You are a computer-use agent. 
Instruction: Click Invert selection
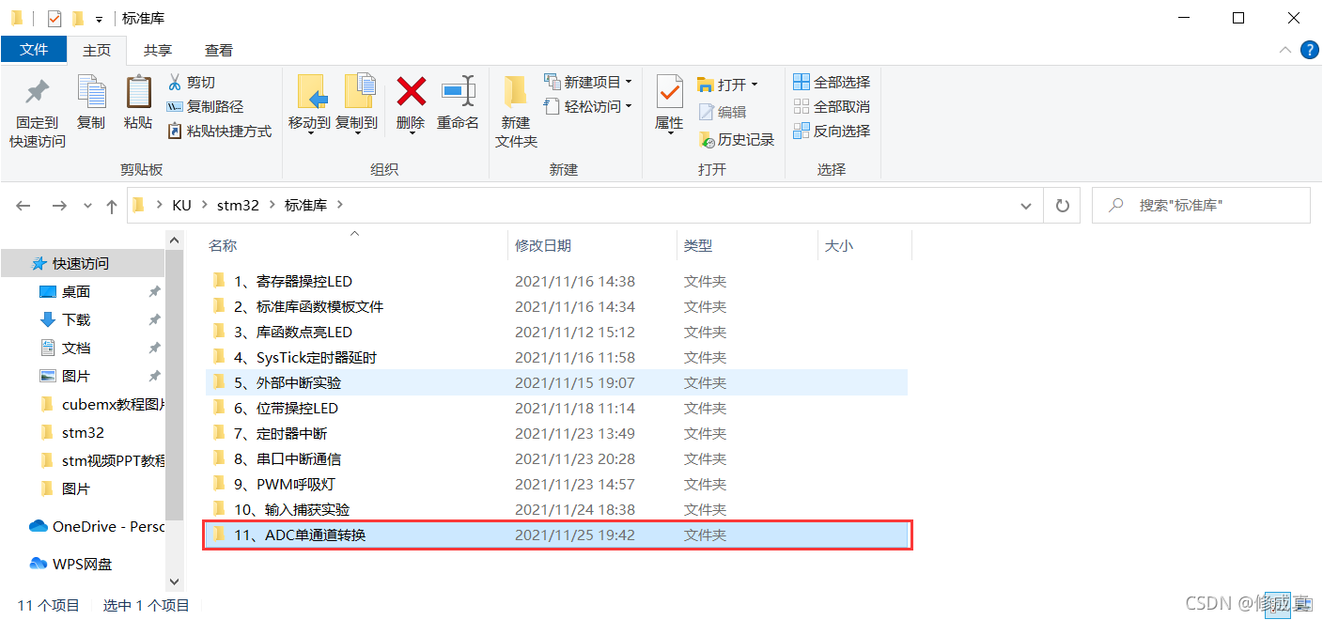[x=832, y=132]
